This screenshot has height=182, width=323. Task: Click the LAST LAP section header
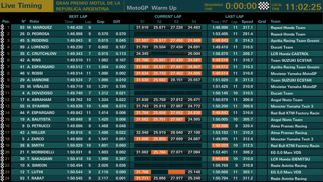pyautogui.click(x=234, y=17)
